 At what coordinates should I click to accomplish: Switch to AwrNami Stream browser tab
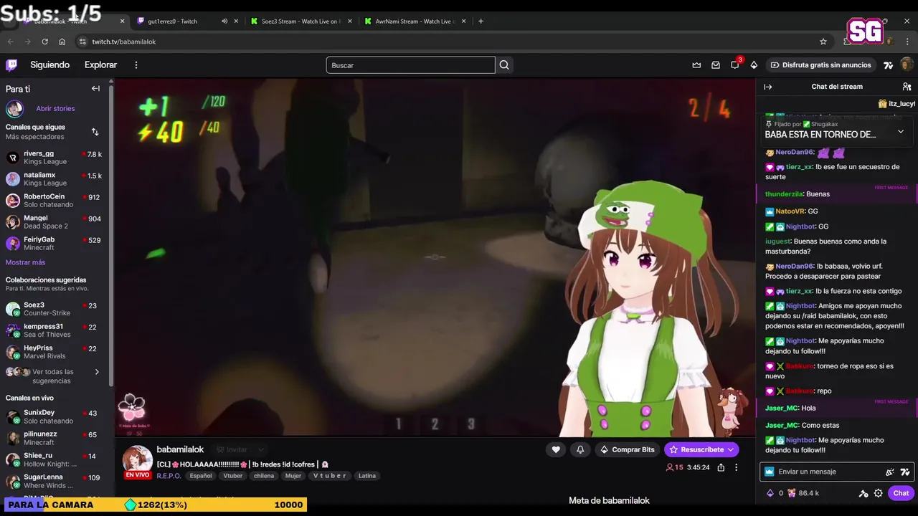[416, 21]
